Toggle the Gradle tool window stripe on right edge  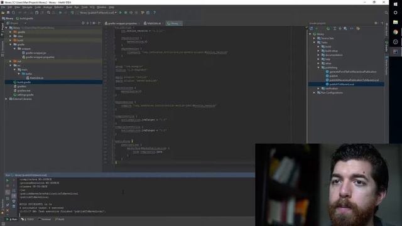point(387,46)
